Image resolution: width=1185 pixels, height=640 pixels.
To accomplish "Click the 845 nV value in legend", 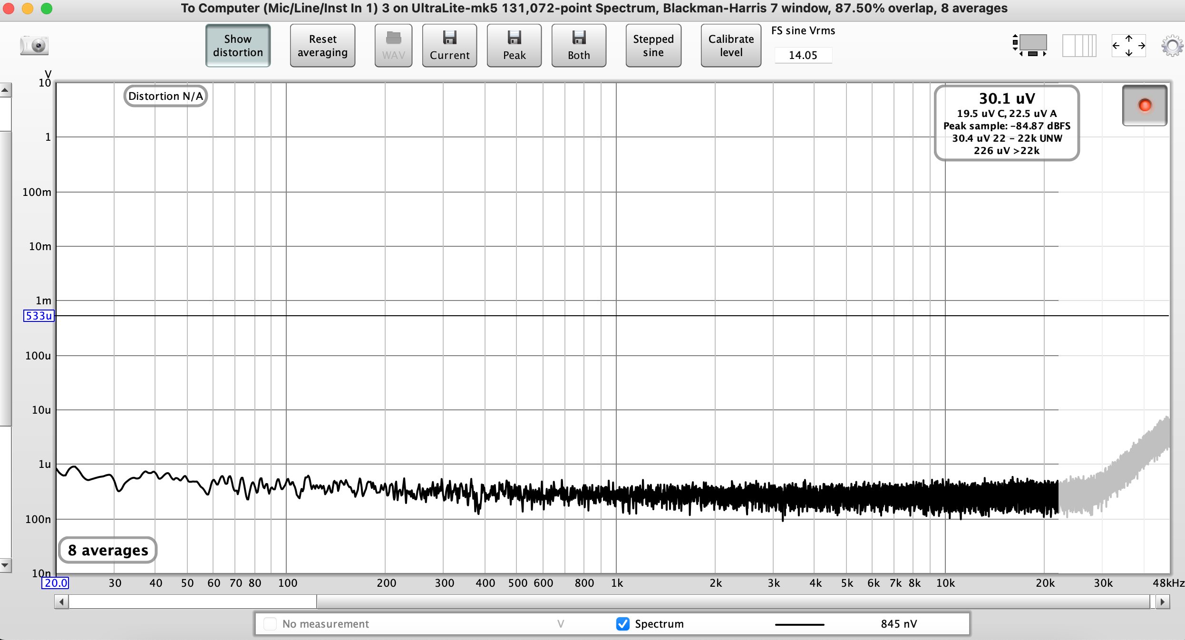I will pyautogui.click(x=899, y=624).
